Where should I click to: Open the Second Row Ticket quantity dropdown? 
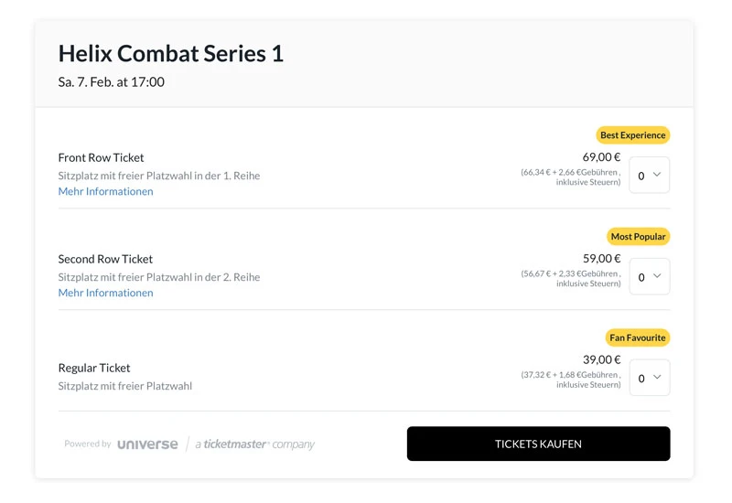649,277
